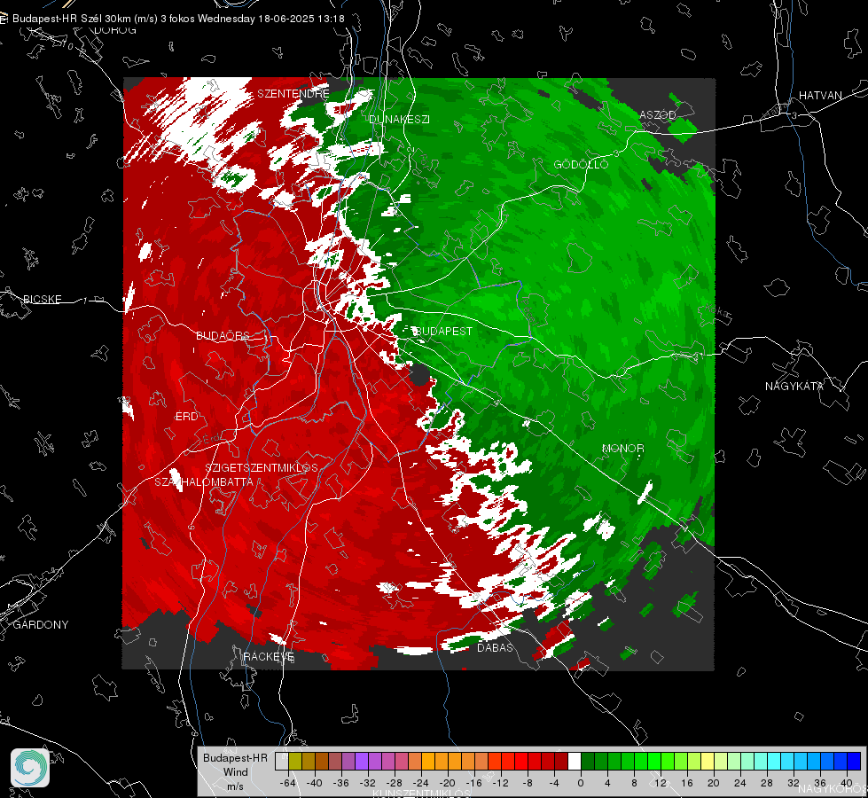
Task: Click the dark green swatch right of white
Action: point(588,761)
